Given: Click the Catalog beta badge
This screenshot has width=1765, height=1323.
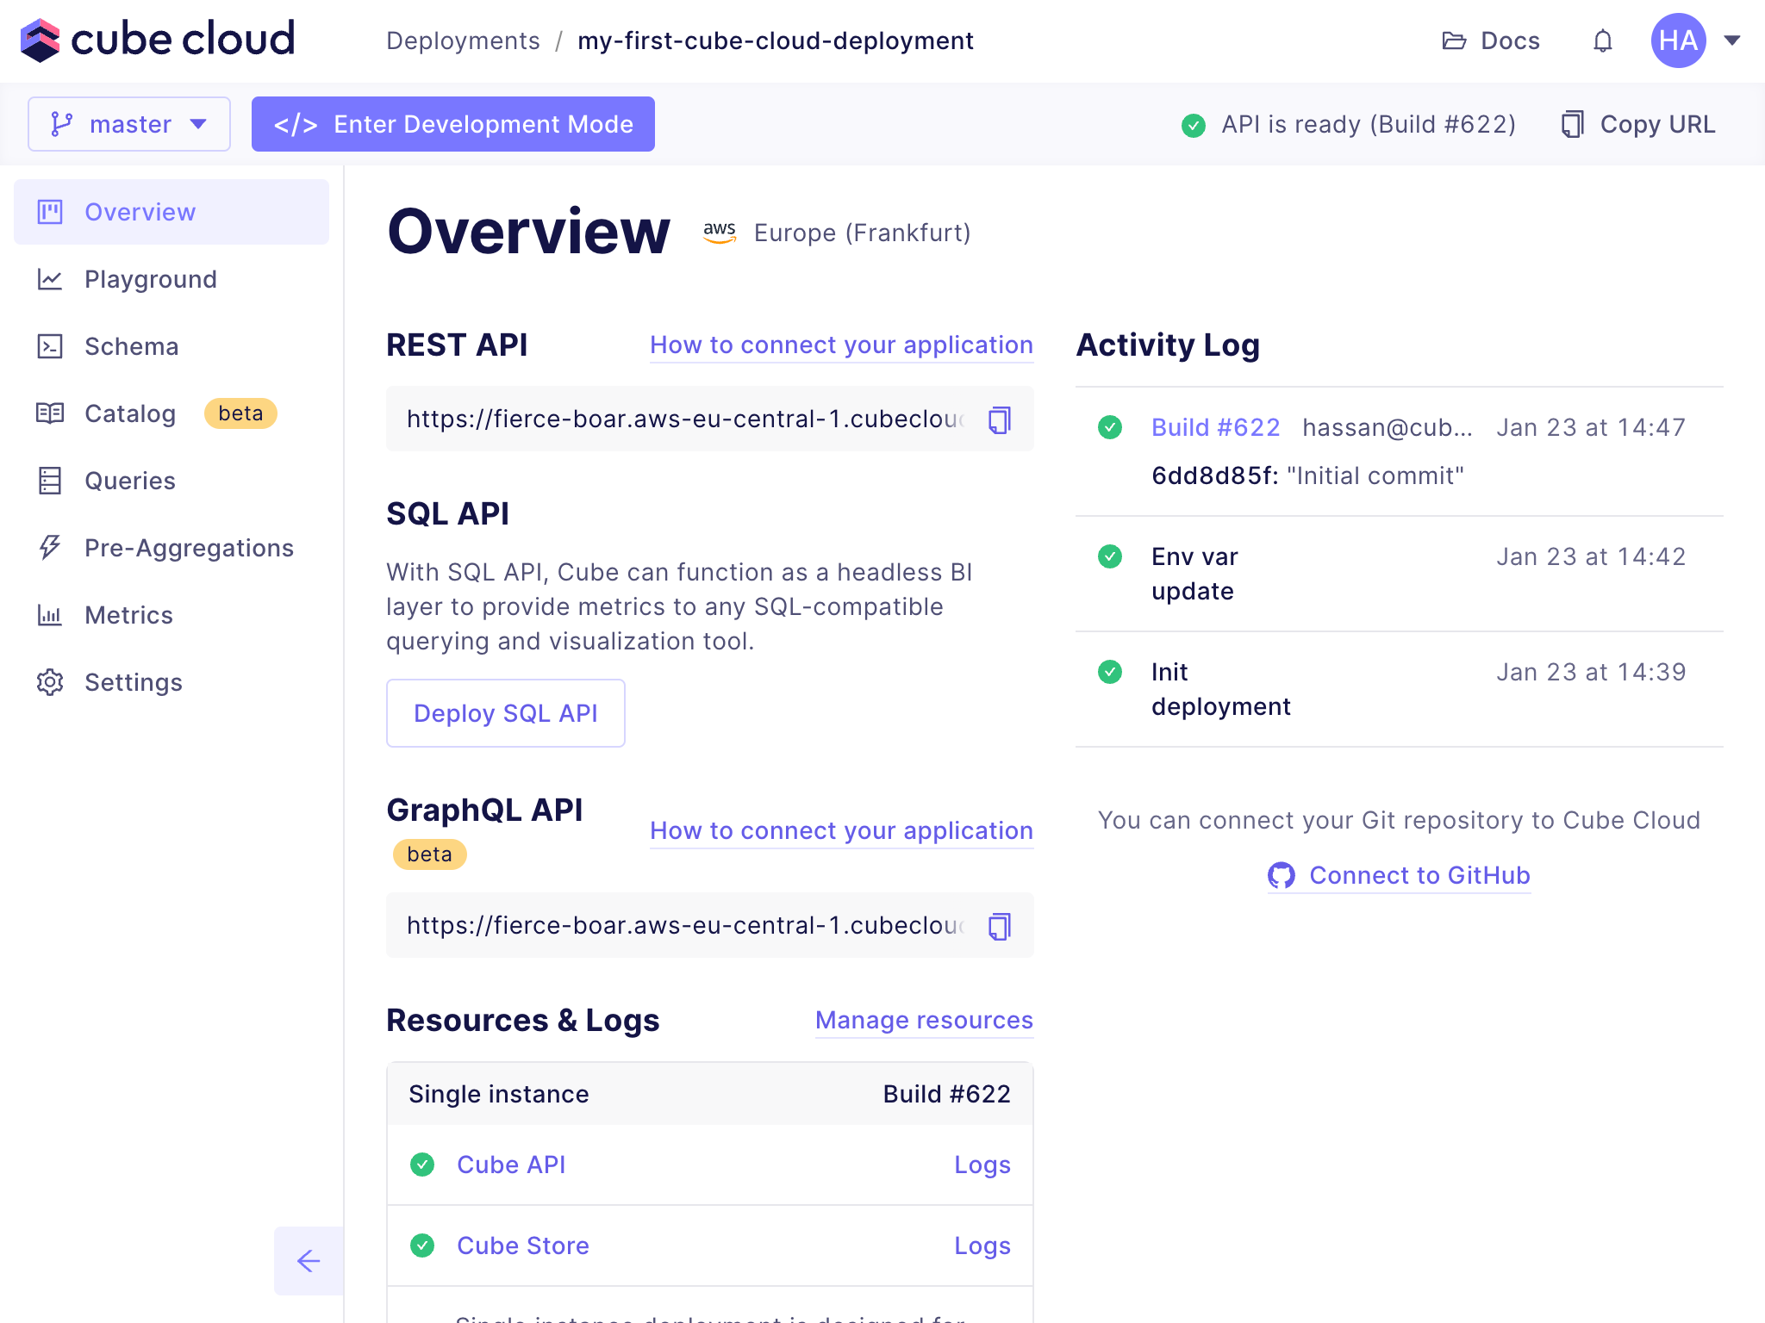Looking at the screenshot, I should click(x=240, y=413).
